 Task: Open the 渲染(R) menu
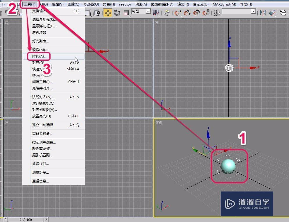pos(183,4)
